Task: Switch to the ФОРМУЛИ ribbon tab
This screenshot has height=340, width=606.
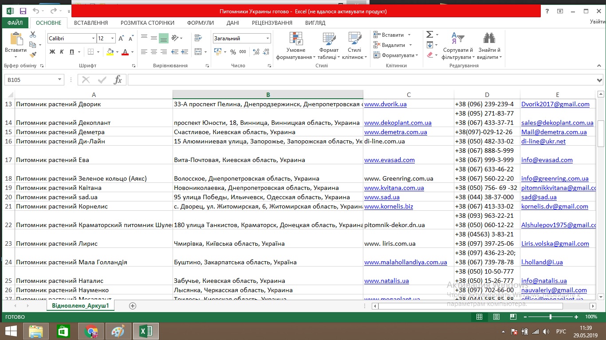Action: tap(201, 23)
